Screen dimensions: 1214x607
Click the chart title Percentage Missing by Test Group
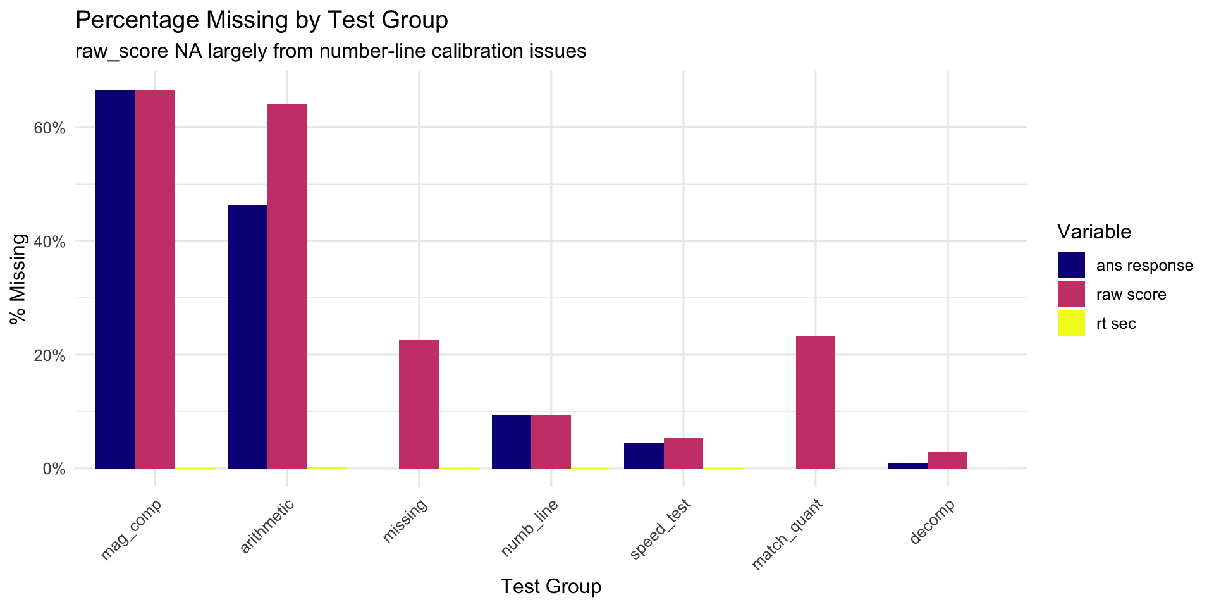pyautogui.click(x=262, y=20)
